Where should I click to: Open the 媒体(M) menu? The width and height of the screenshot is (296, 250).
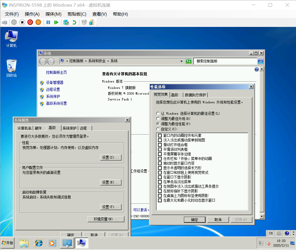click(53, 14)
